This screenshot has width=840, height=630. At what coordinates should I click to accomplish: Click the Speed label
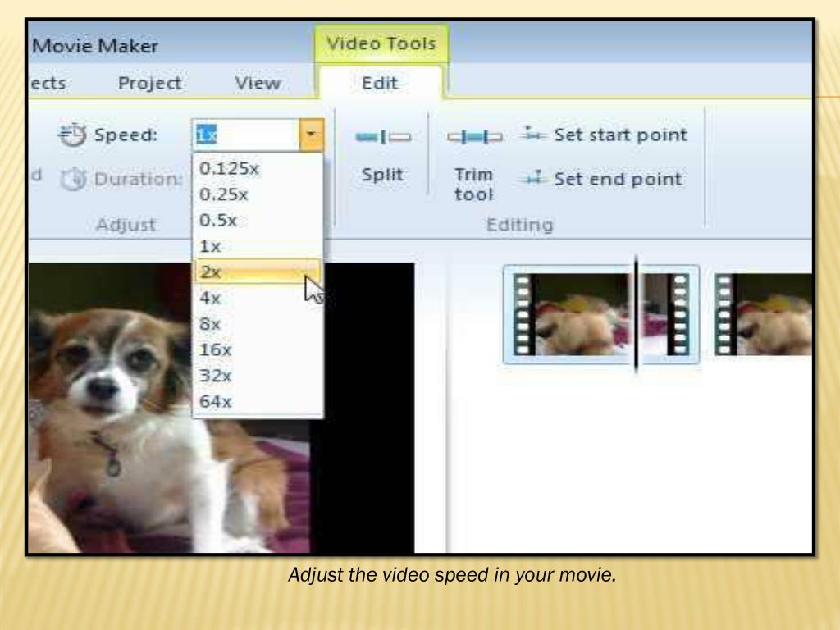[x=126, y=135]
